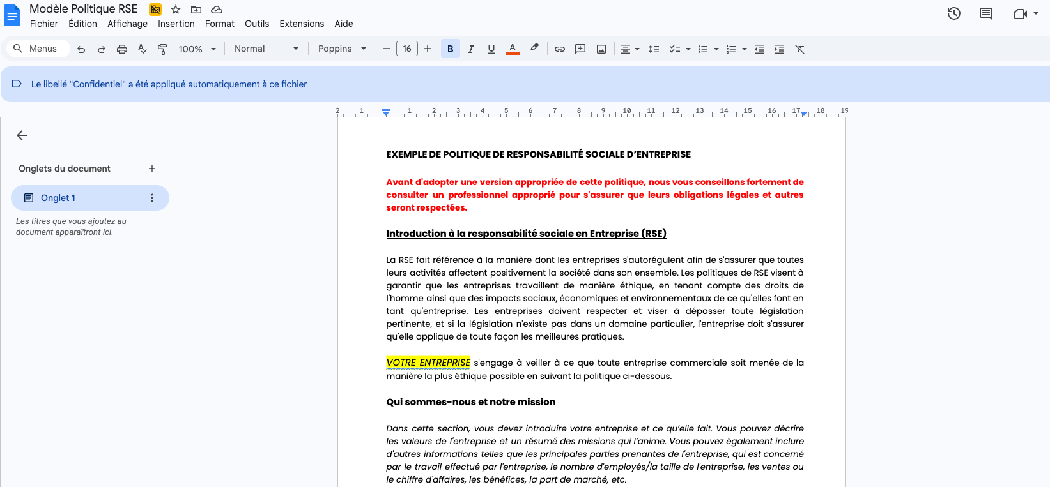Viewport: 1050px width, 487px height.
Task: Click the yellow Confidentiel label badge icon
Action: (155, 10)
